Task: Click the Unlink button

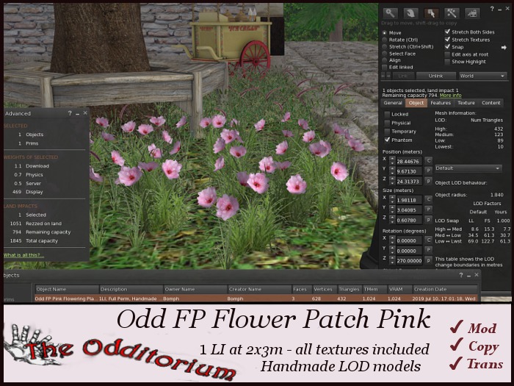Action: coord(435,76)
